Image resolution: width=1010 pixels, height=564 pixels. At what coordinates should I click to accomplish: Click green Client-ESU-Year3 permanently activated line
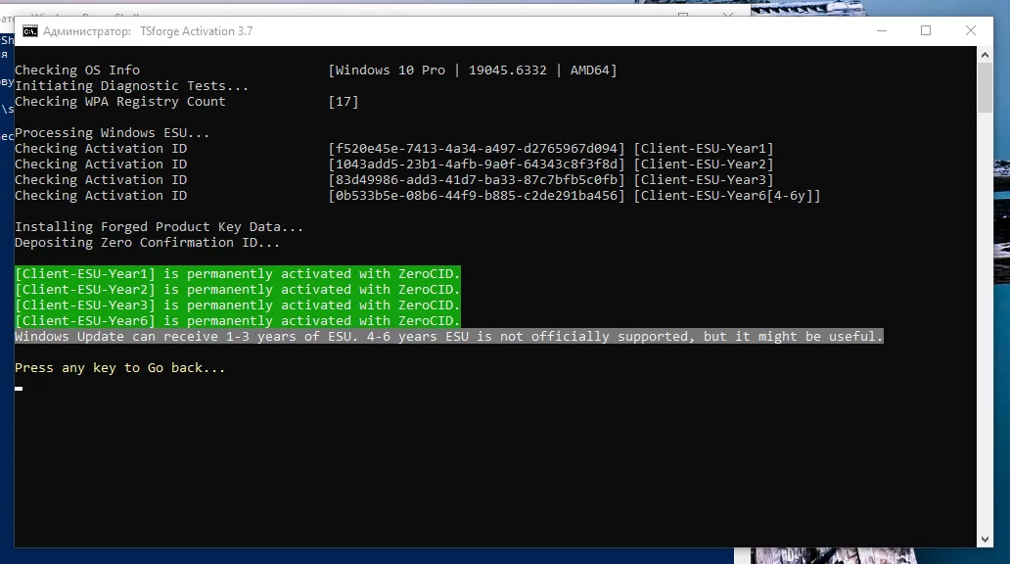point(238,305)
